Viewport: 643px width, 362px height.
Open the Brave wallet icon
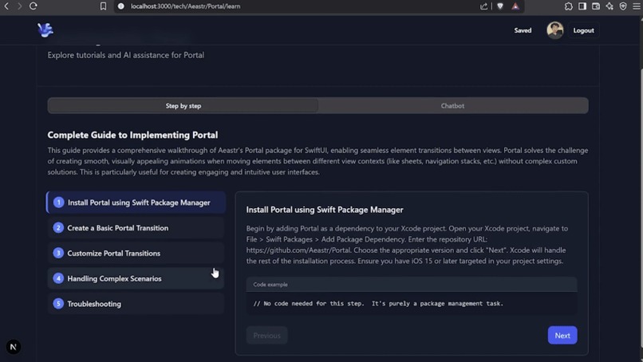(x=596, y=6)
